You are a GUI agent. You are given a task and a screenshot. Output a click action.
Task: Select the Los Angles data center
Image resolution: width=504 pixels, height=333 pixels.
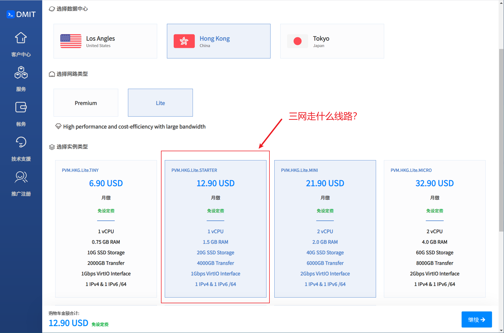[105, 41]
